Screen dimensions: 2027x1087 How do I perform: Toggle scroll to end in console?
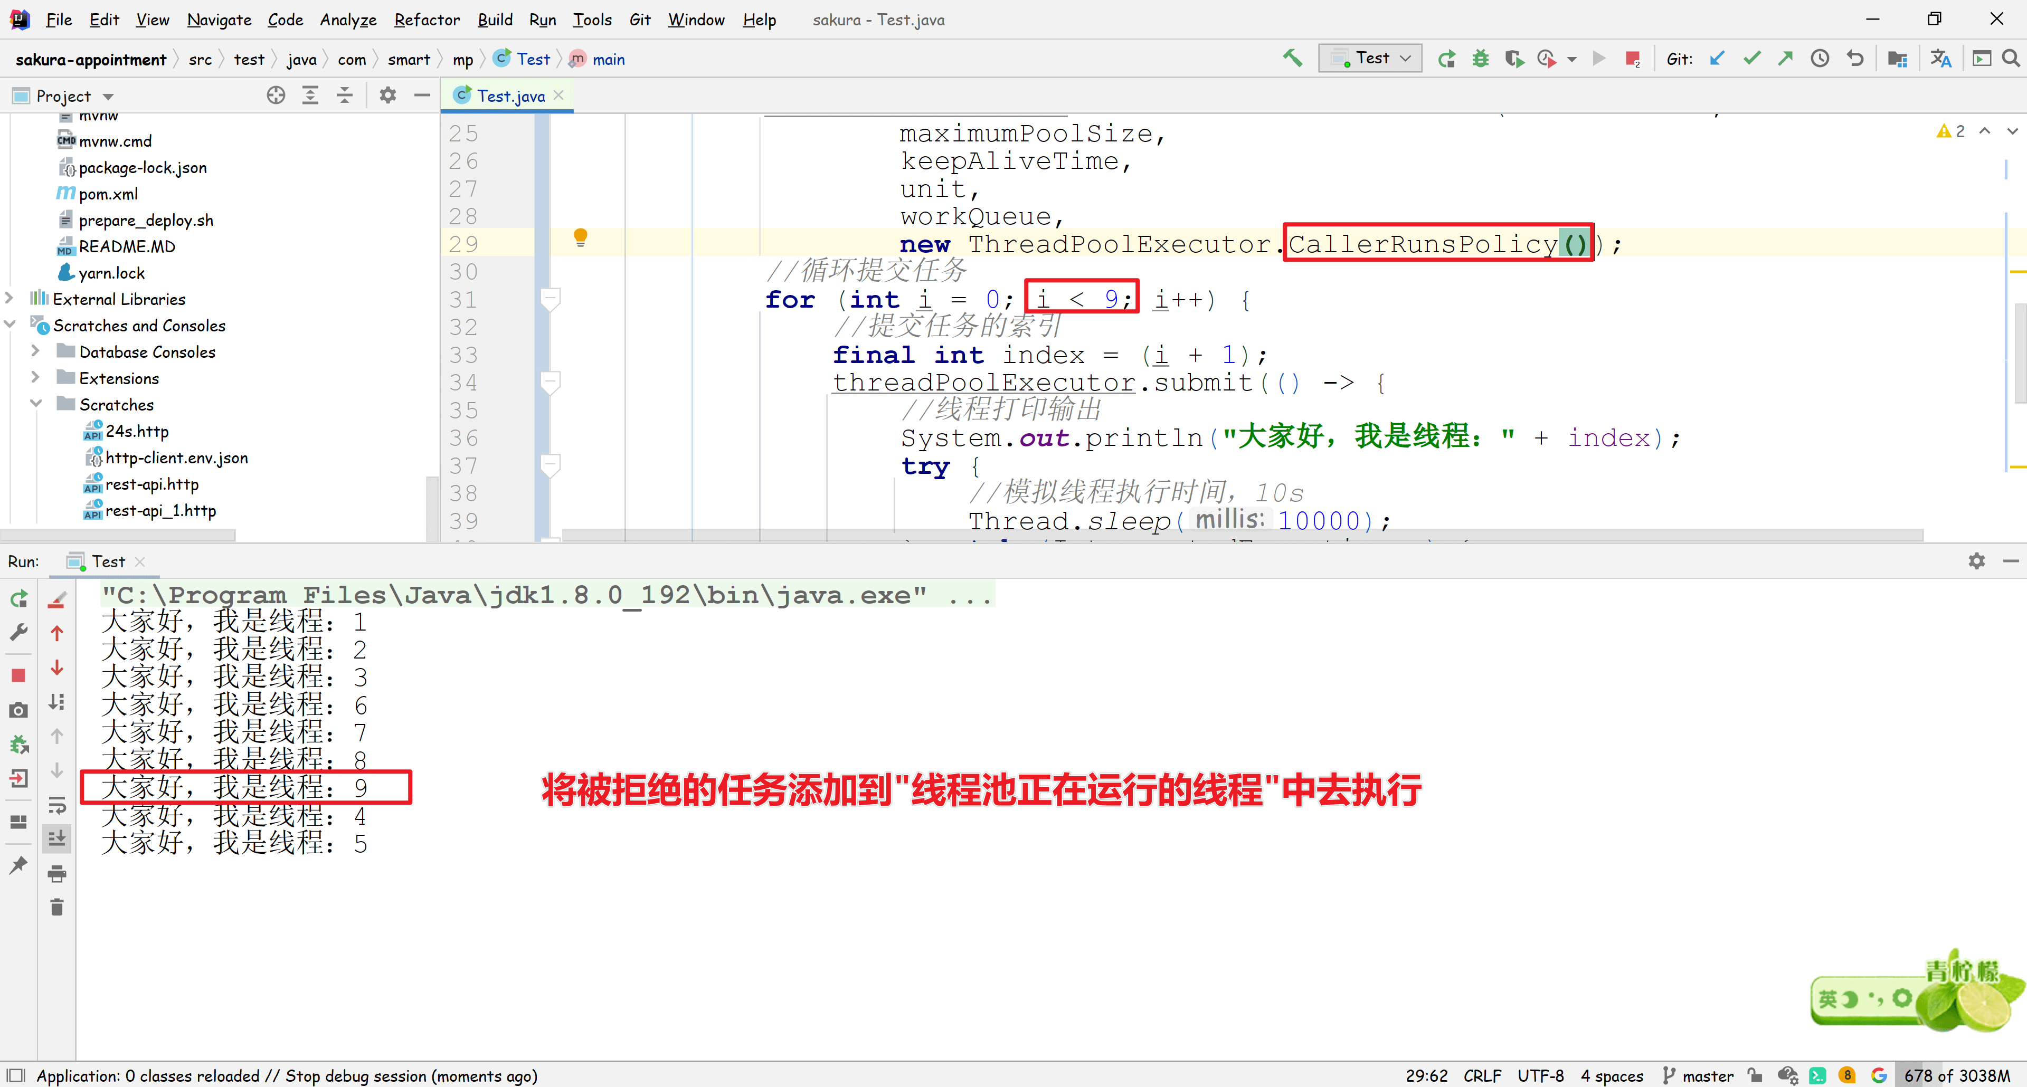coord(56,839)
